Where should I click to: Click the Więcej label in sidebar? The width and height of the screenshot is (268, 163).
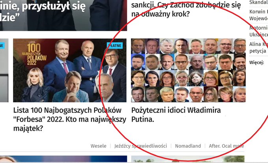tap(257, 62)
